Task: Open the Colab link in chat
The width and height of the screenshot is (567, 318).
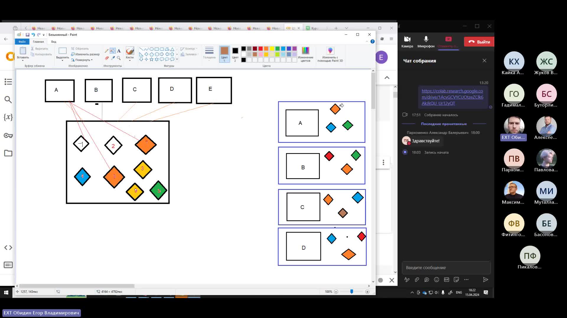Action: [x=452, y=97]
